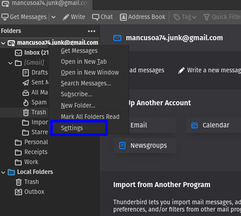Click the Newsgroups document icon
Viewport: 241px width, 216px height.
pyautogui.click(x=122, y=146)
